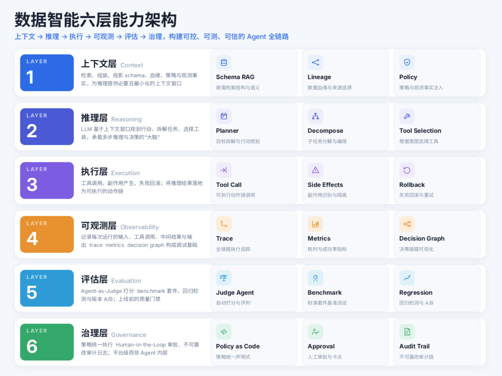Click the Lineage share-nodes icon
The image size is (502, 376).
pyautogui.click(x=315, y=62)
